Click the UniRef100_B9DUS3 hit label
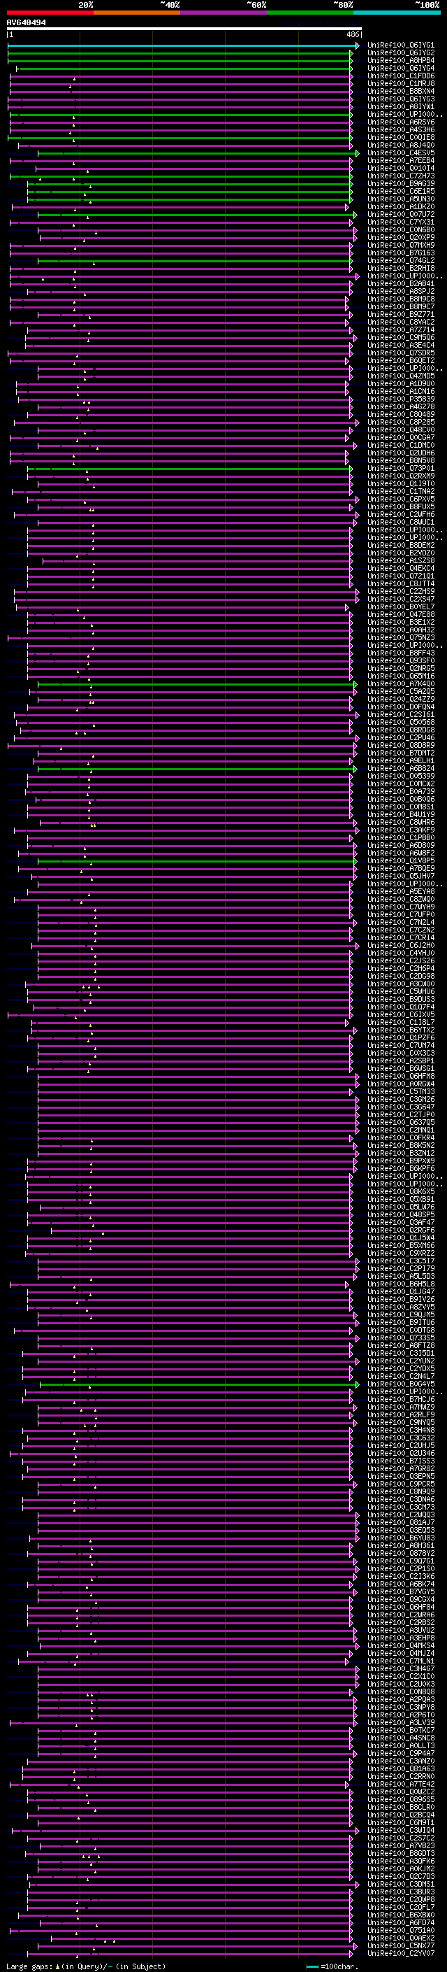This screenshot has width=447, height=1972. 400,999
